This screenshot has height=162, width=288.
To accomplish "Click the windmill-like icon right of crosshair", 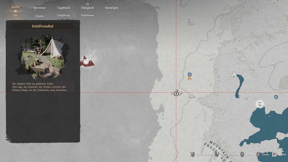I will tap(192, 96).
